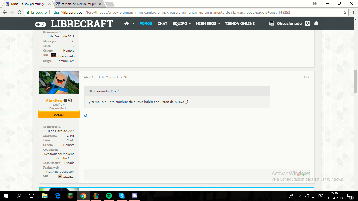Expand the MIEMBROS dropdown menu

coord(208,24)
